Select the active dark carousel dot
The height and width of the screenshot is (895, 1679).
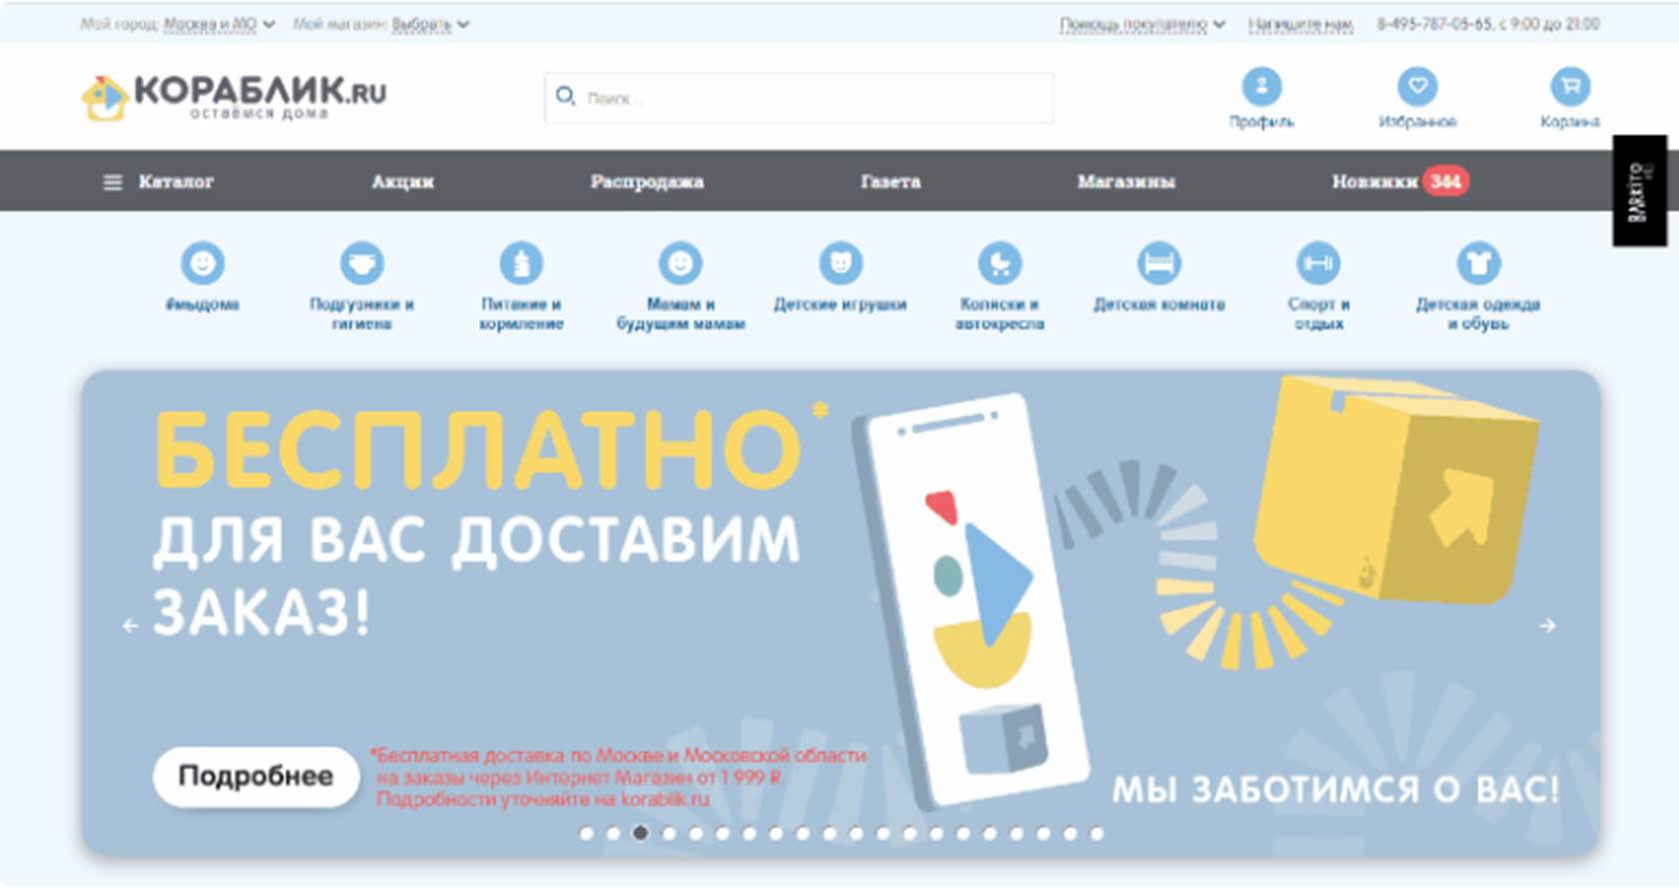click(x=641, y=833)
